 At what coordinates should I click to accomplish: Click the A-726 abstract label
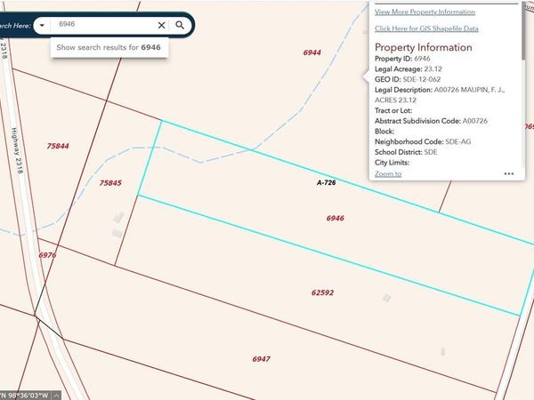327,182
